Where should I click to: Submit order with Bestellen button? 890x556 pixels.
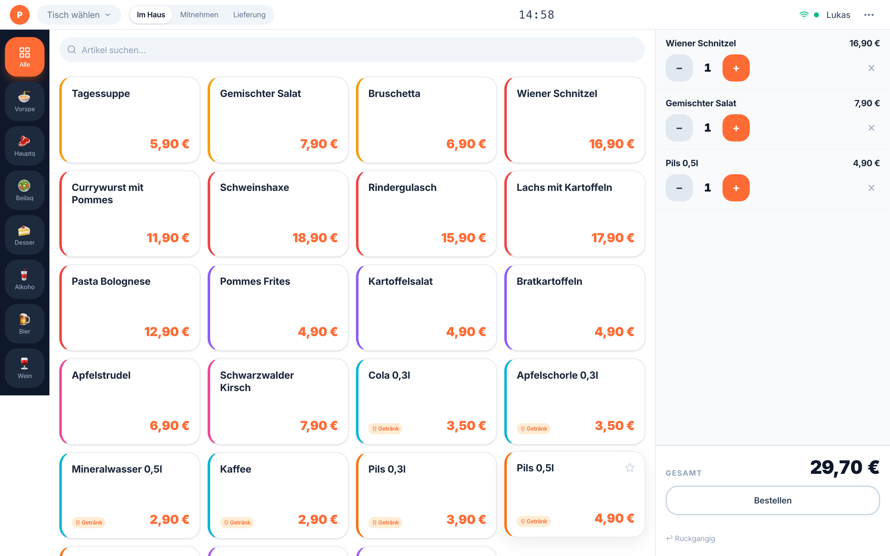tap(772, 500)
